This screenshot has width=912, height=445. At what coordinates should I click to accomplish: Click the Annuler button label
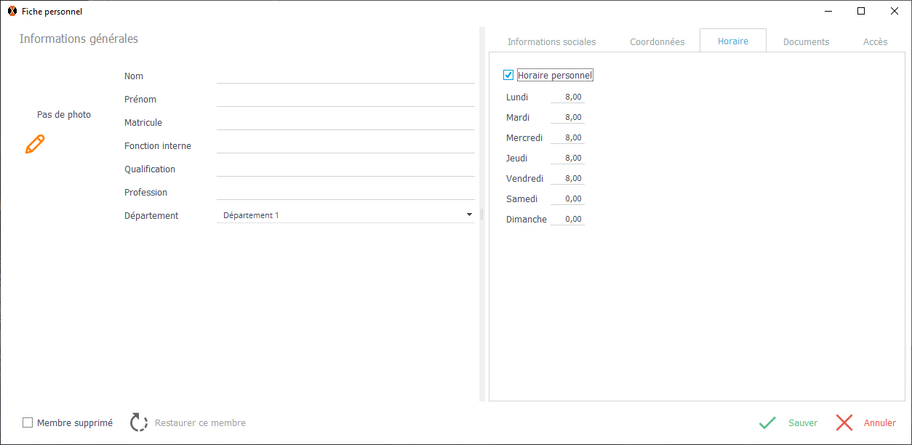click(x=879, y=422)
